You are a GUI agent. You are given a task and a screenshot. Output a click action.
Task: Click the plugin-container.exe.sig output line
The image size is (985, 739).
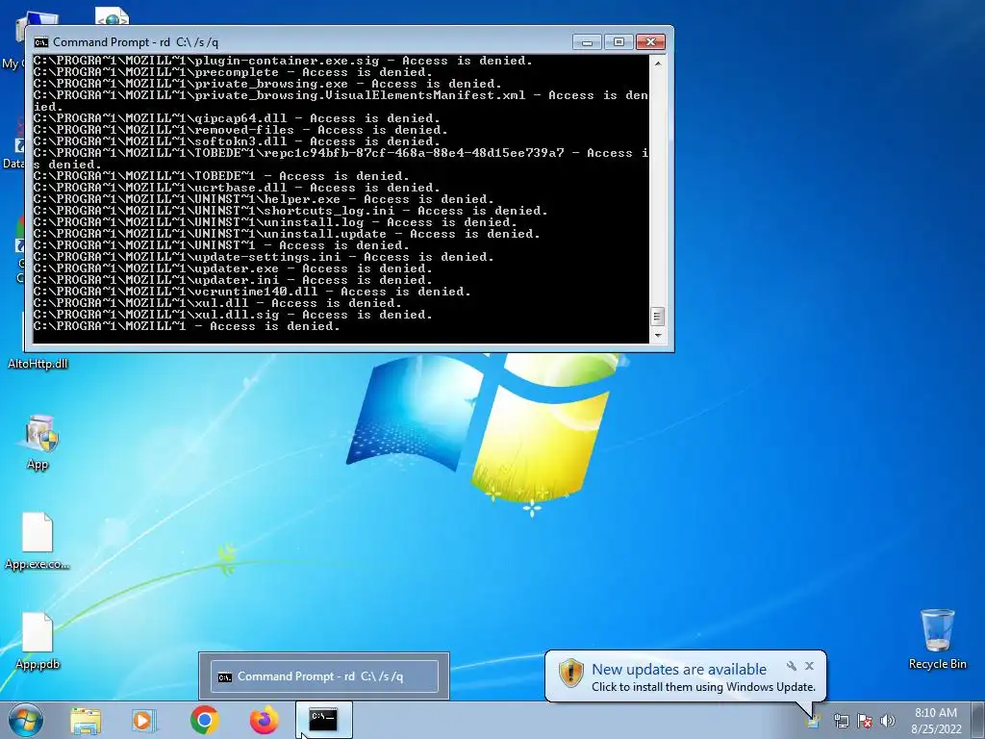pyautogui.click(x=283, y=61)
